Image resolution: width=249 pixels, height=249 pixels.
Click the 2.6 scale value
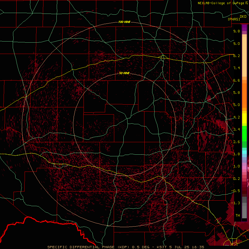coord(237,142)
